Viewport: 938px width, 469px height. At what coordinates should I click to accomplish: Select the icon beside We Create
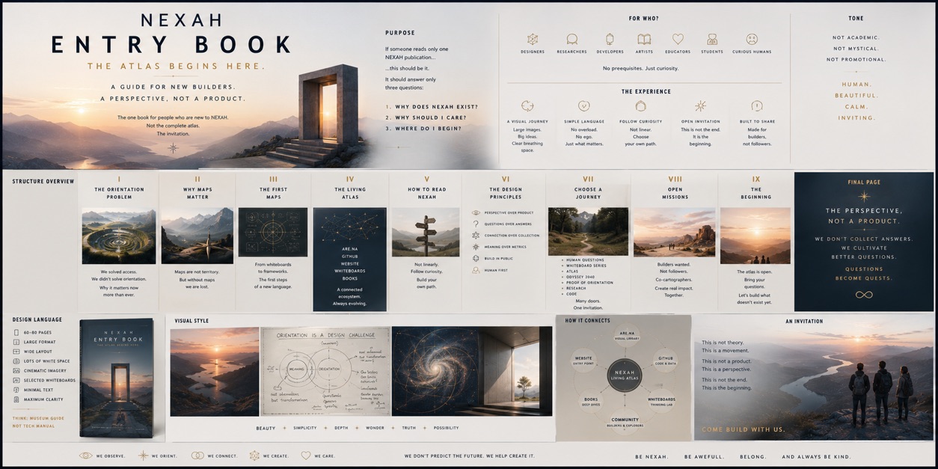pos(254,456)
